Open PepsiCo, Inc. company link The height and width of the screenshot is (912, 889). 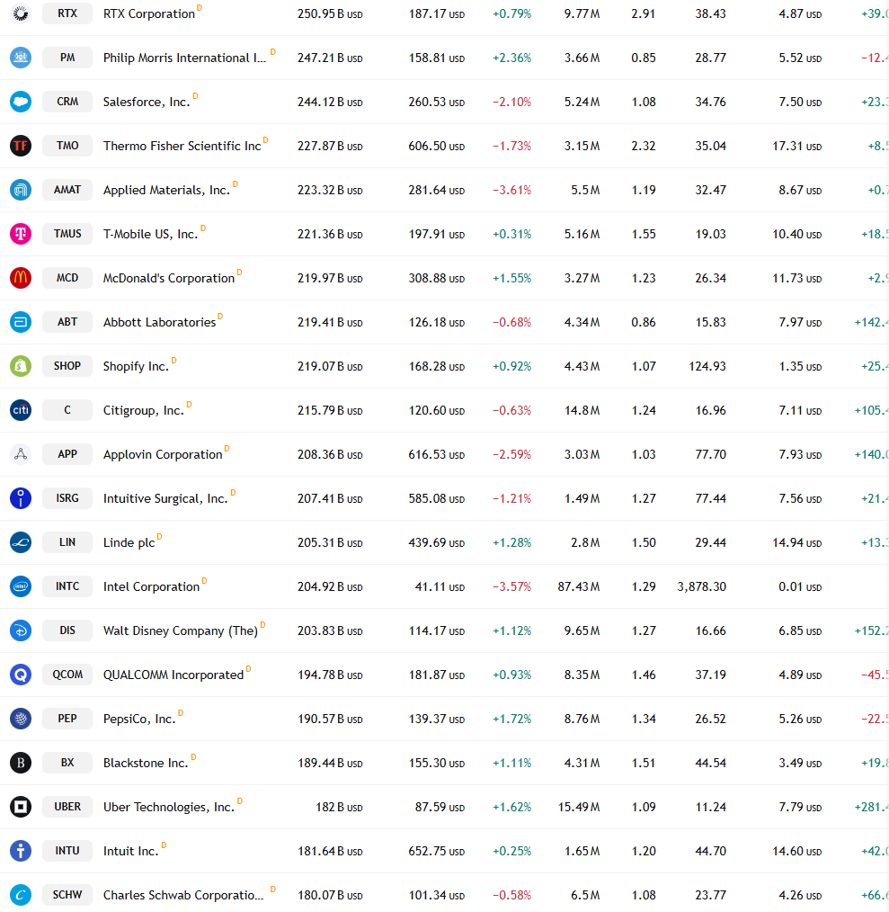click(x=139, y=719)
